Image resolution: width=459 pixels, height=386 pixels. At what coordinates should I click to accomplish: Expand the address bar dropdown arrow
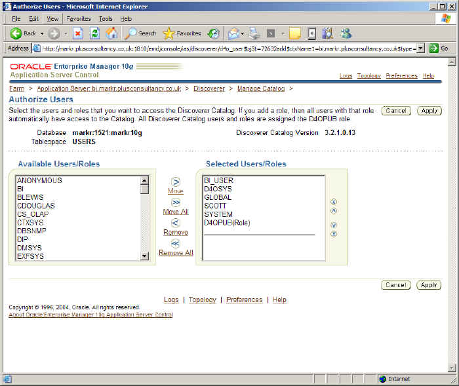tap(421, 48)
